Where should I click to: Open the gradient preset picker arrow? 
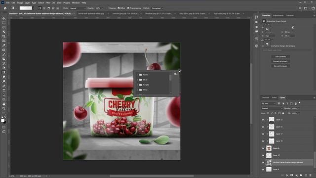(x=33, y=8)
